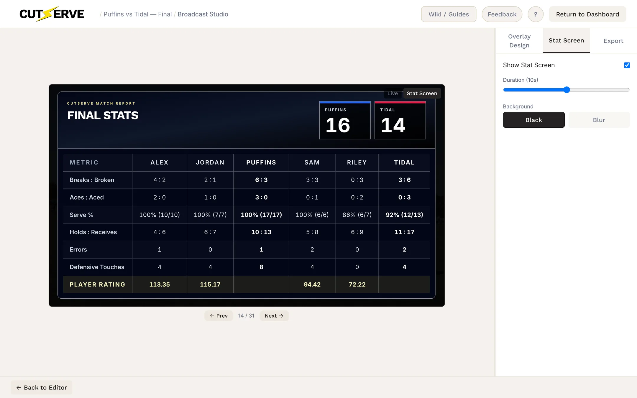Click Riley's rating 72.22
The height and width of the screenshot is (398, 637).
(x=357, y=284)
